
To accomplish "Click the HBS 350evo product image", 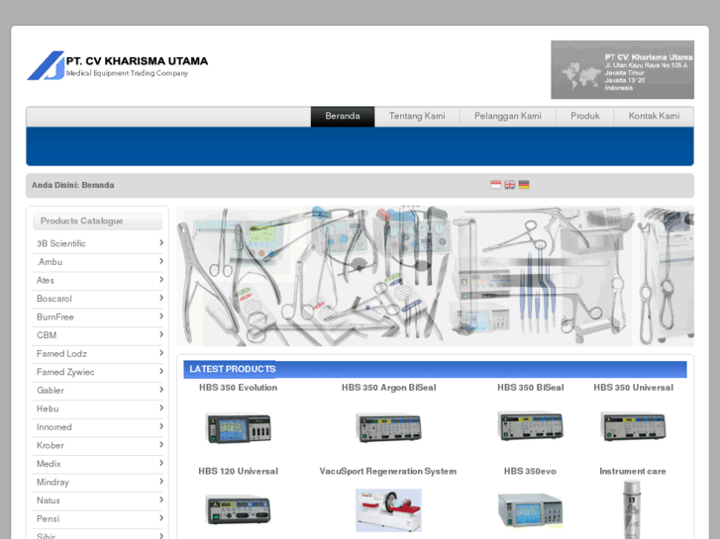I will 531,509.
